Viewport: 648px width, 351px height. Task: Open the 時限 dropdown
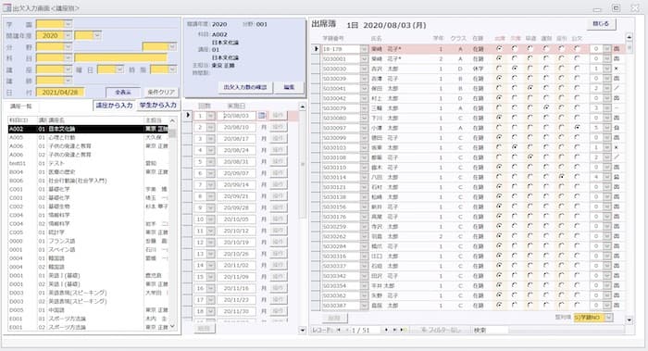coord(173,69)
